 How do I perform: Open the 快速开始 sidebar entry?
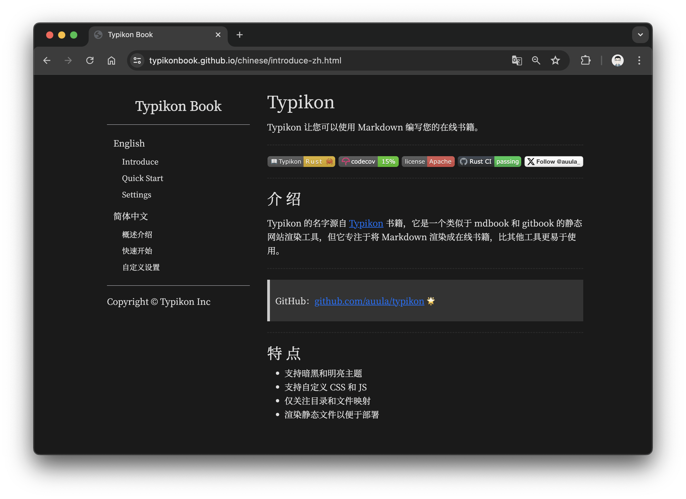pyautogui.click(x=137, y=251)
